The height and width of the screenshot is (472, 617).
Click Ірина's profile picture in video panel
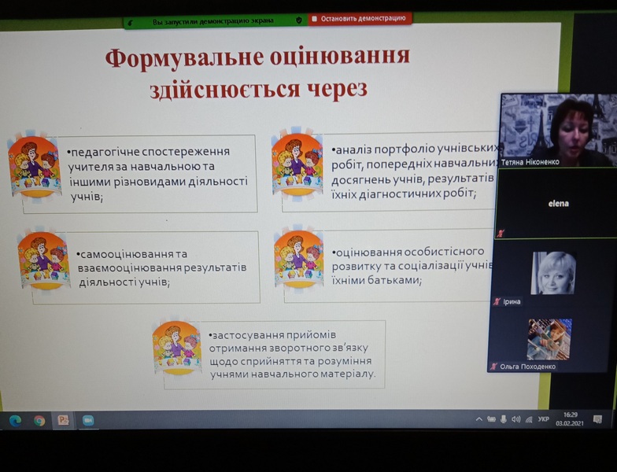point(553,273)
